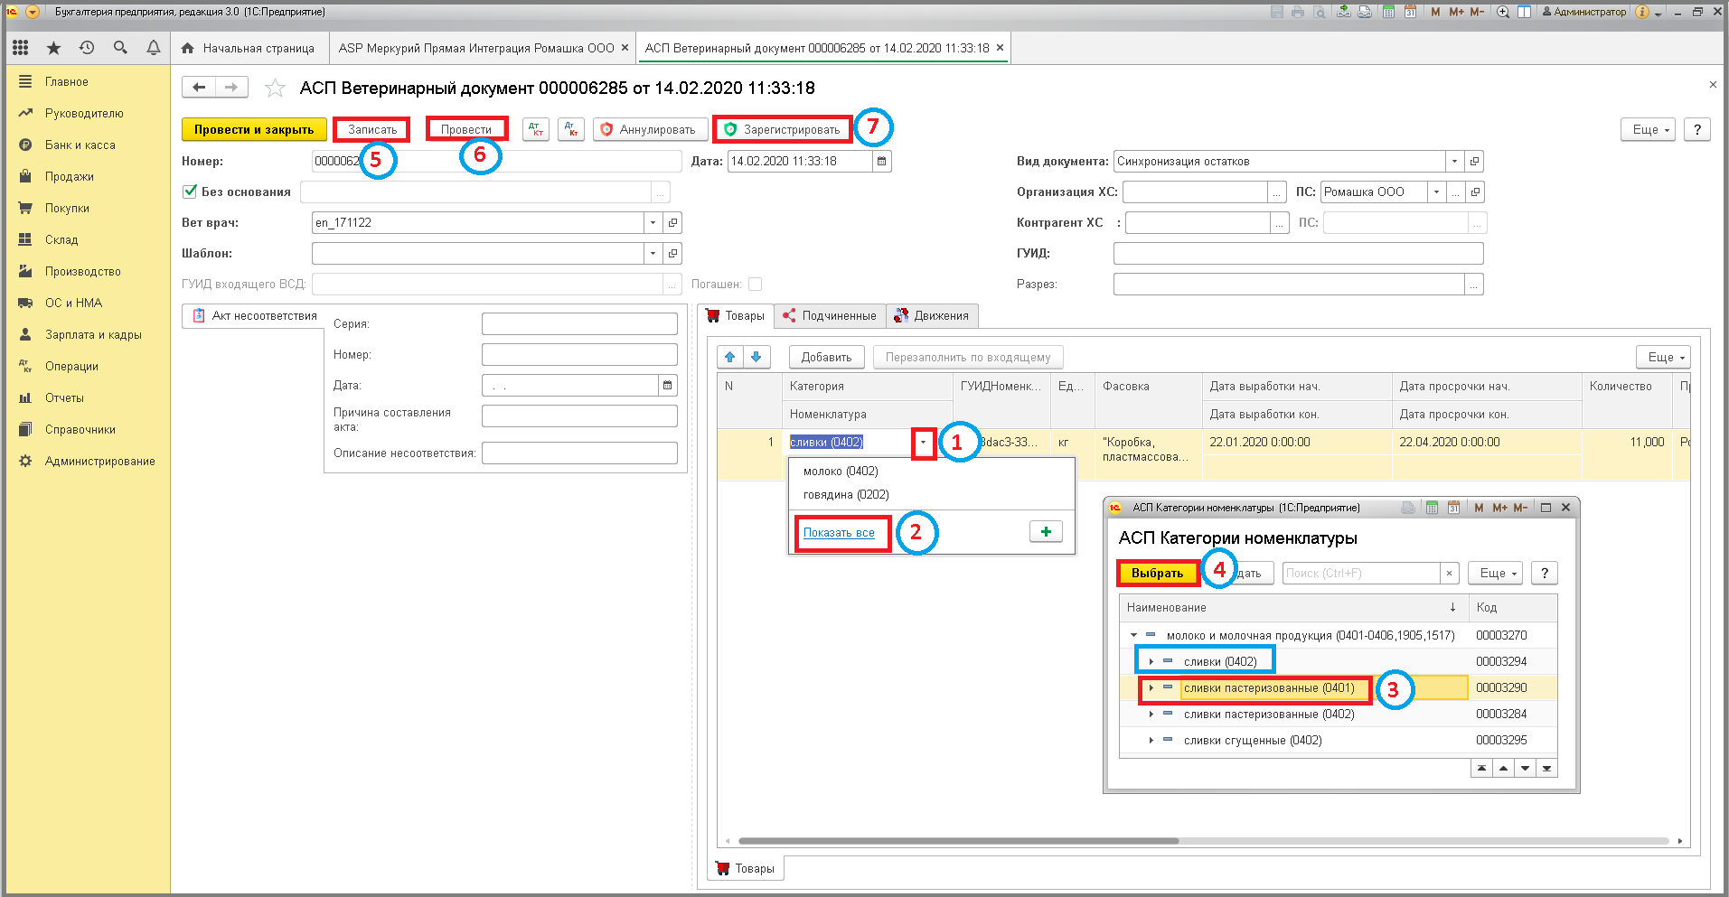The image size is (1729, 897).
Task: Toggle Без основания checkbox
Action: pyautogui.click(x=190, y=192)
